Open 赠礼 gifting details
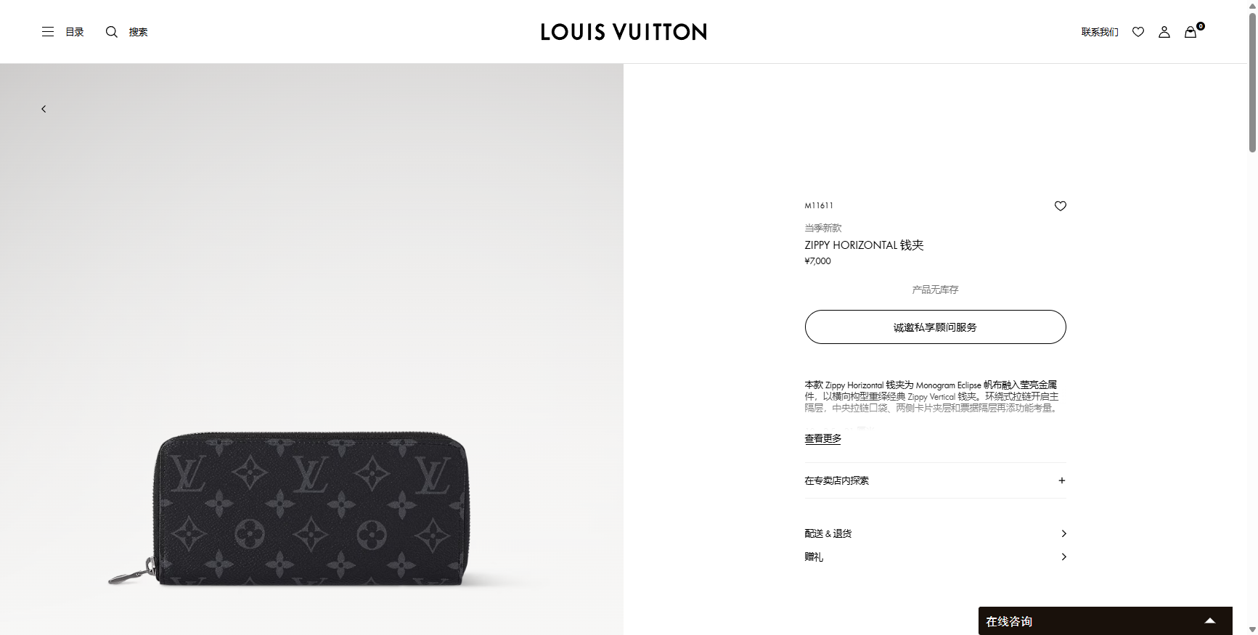The image size is (1258, 635). pyautogui.click(x=935, y=557)
